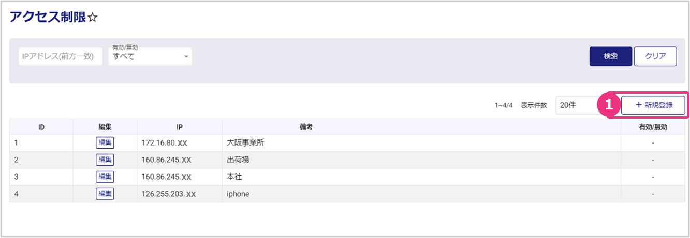Click the IPアドレス(前方一致) search field
690x238 pixels.
[x=60, y=56]
